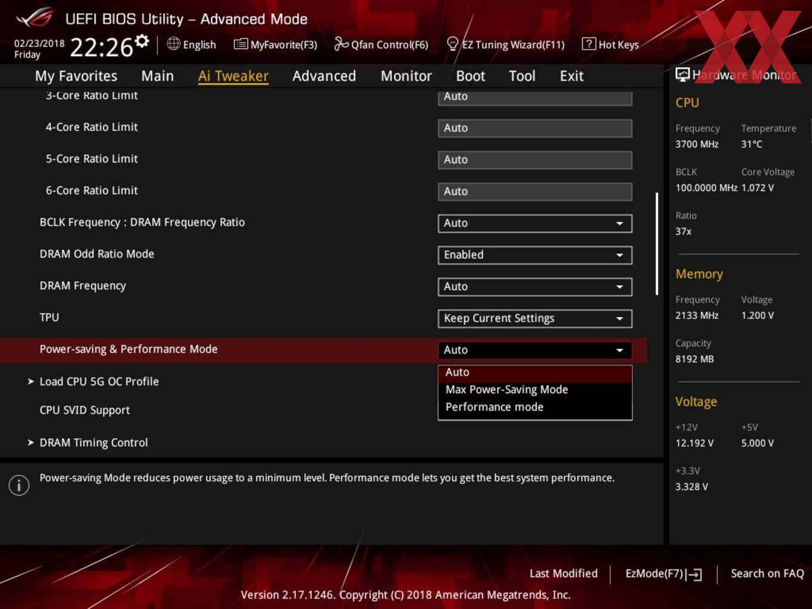Click the 6-Core Ratio Limit field
812x609 pixels.
(535, 191)
